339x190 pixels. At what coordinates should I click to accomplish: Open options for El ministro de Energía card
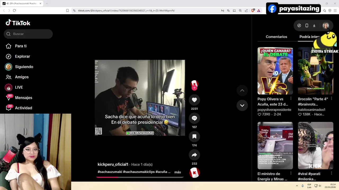(x=291, y=173)
